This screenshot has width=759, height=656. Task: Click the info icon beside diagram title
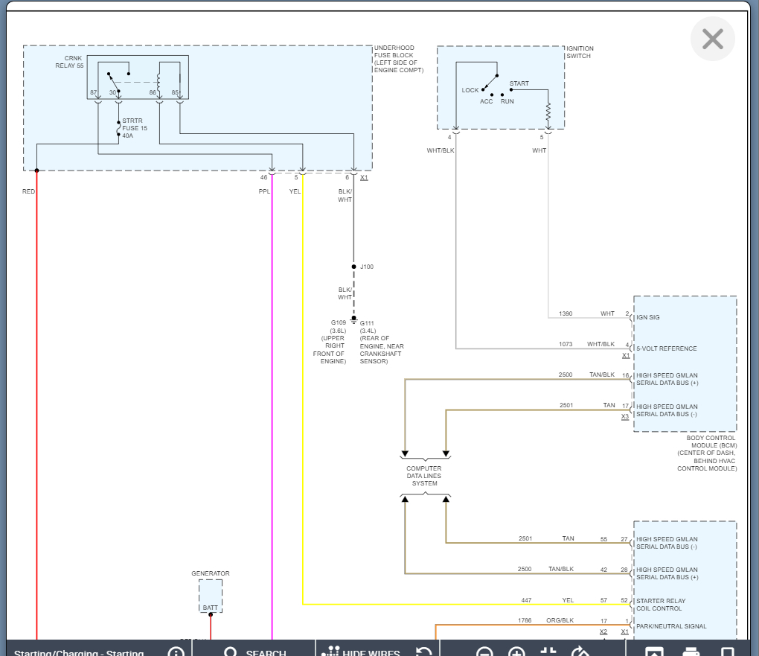coord(176,652)
